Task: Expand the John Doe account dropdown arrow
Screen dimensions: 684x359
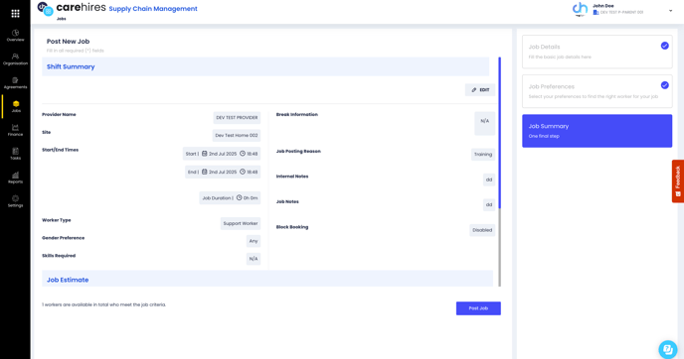Action: tap(670, 11)
